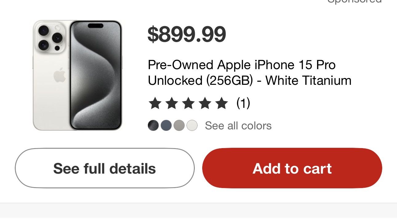
Task: Select the Black Titanium color swatch
Action: coord(153,126)
